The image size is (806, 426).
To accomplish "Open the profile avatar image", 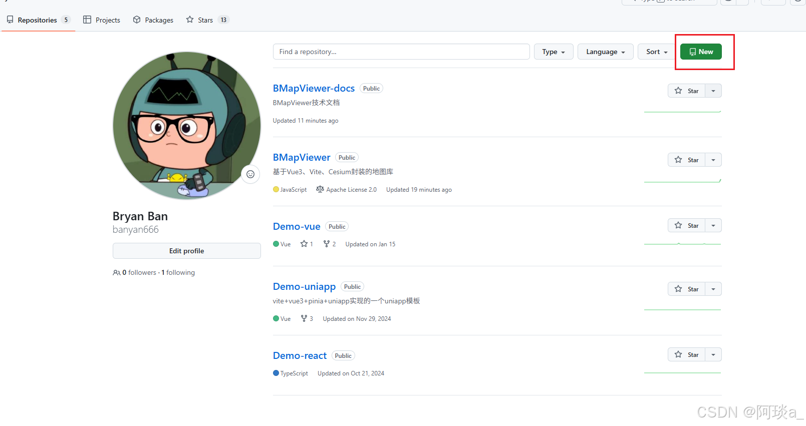I will pyautogui.click(x=186, y=126).
